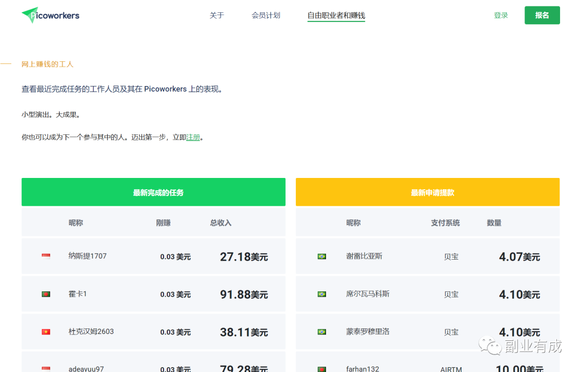Click AIRTM in the farhan132 row
Screen dimensions: 581x372
coord(451,369)
